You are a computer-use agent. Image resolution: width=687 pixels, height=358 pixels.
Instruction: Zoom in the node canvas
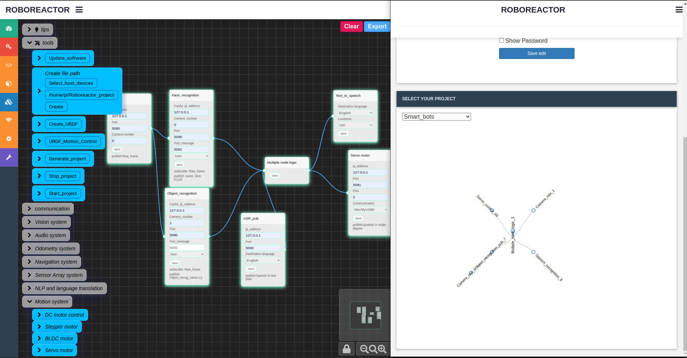(382, 349)
